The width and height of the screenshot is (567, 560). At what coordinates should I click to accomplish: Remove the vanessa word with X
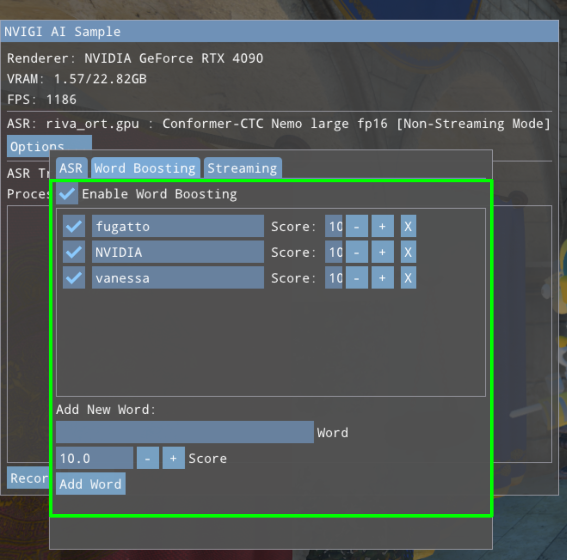pyautogui.click(x=408, y=278)
